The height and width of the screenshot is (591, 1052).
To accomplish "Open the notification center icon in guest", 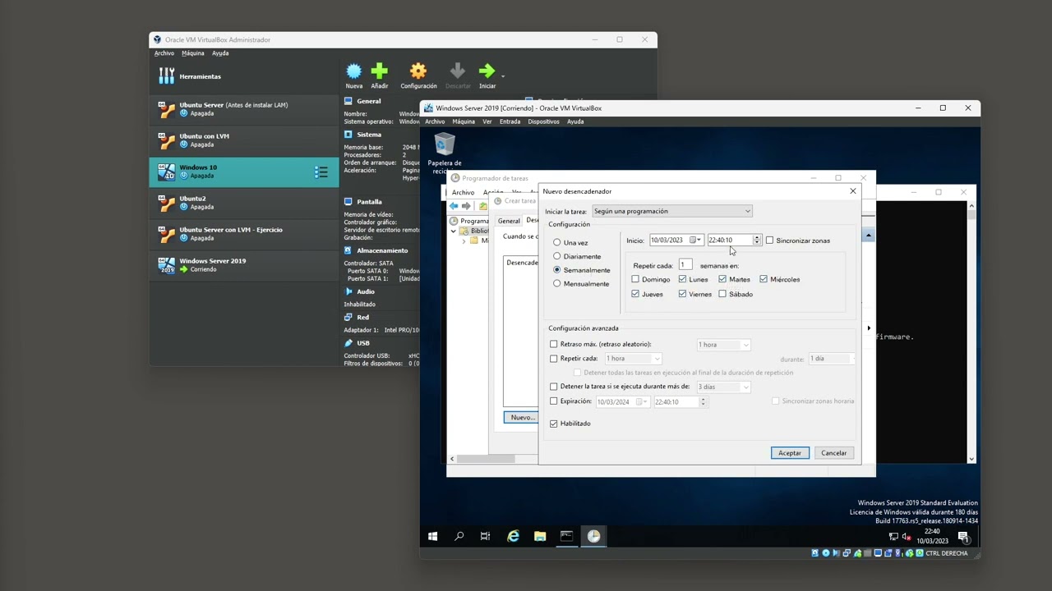I will pyautogui.click(x=963, y=537).
